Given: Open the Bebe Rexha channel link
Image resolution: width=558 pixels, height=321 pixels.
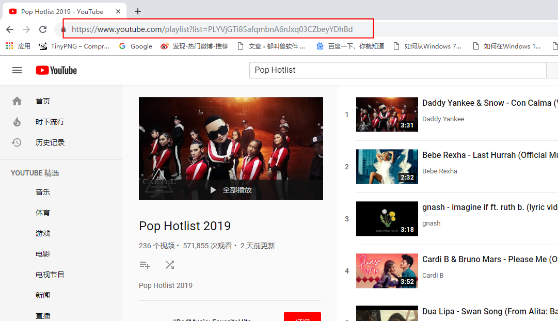Looking at the screenshot, I should 439,171.
